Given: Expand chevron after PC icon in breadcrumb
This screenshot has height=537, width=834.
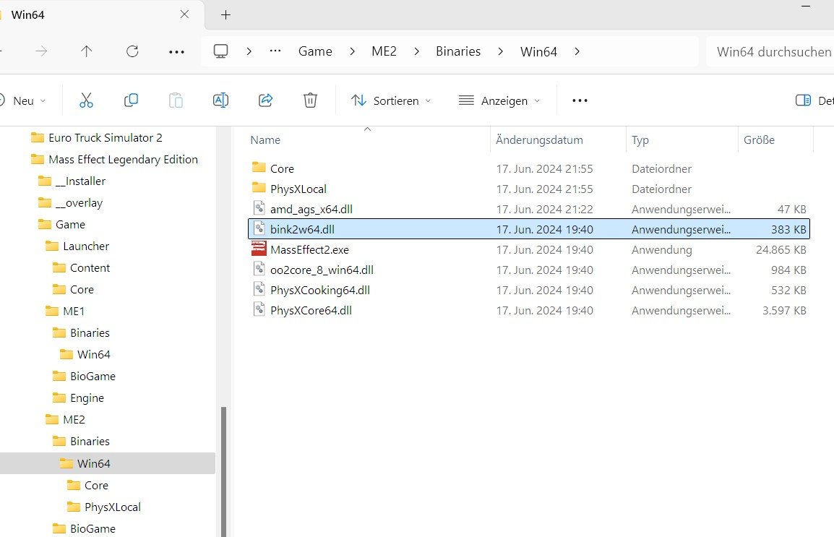Looking at the screenshot, I should tap(249, 51).
